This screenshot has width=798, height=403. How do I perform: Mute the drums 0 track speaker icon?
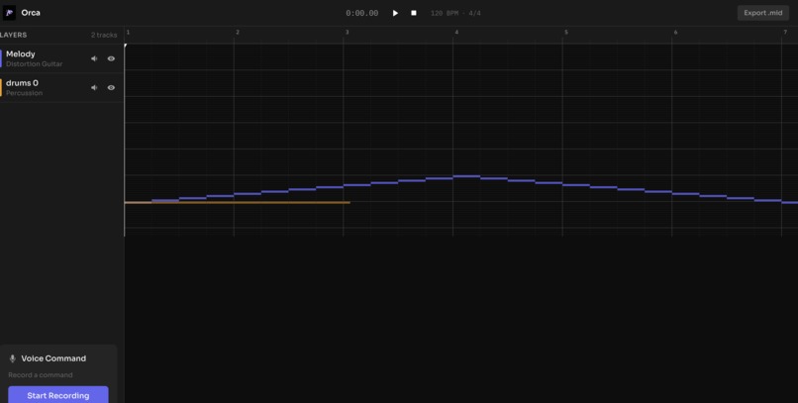(94, 87)
